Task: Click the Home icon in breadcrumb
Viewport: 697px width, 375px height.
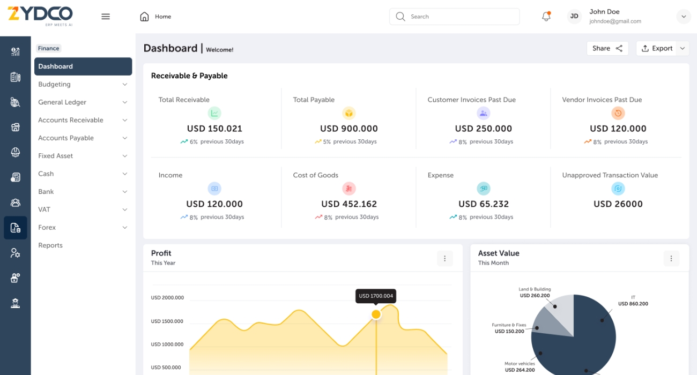Action: [x=144, y=17]
